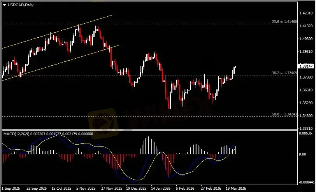
Task: Click the 1.39310 price axis value
Action: [x=306, y=52]
